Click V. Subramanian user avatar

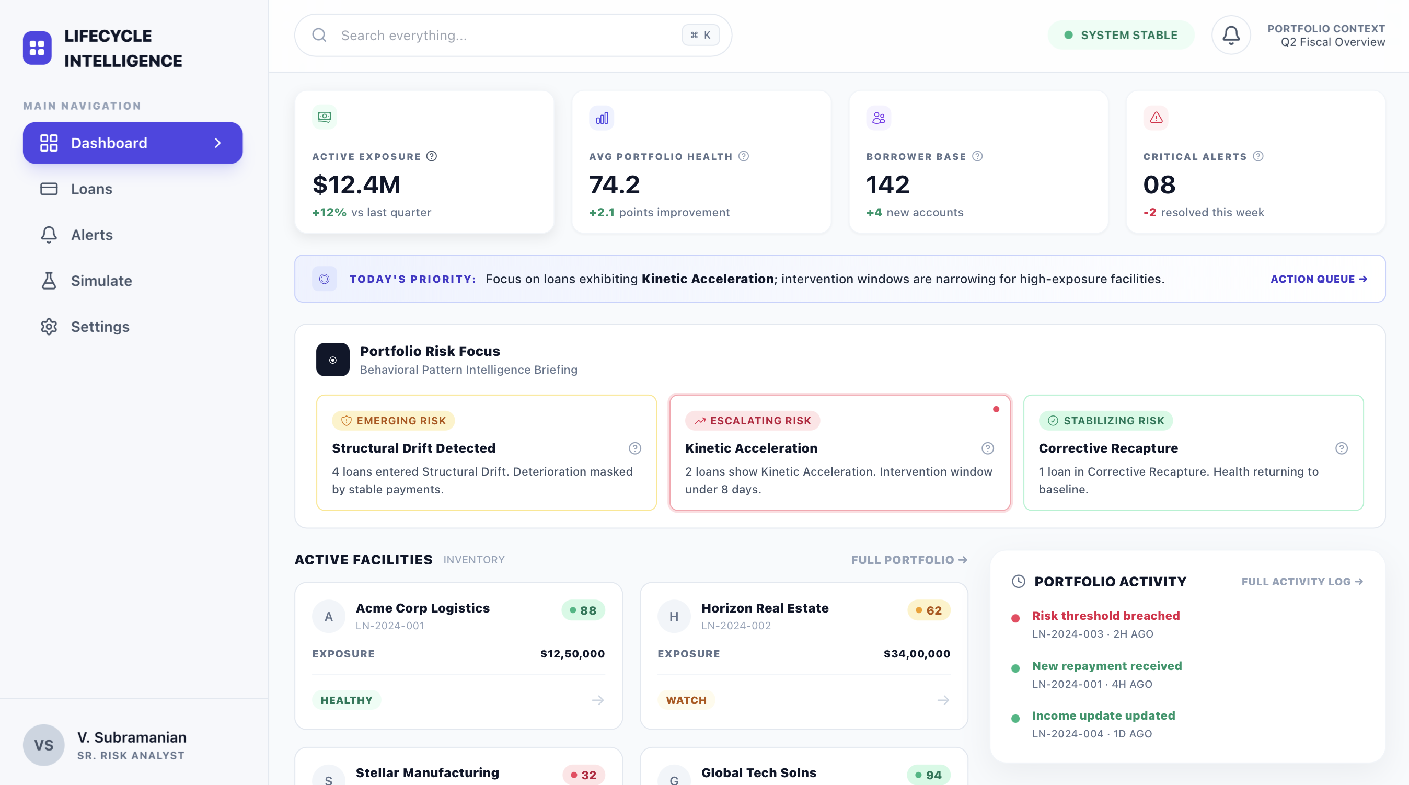(43, 745)
